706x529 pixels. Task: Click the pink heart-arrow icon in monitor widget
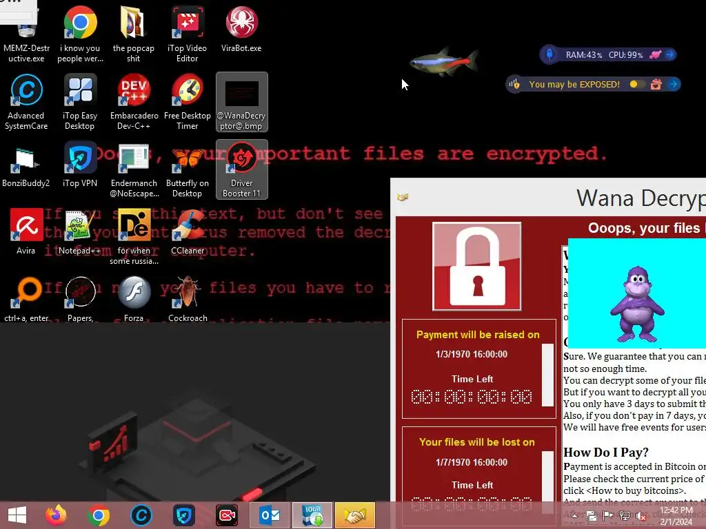point(655,54)
